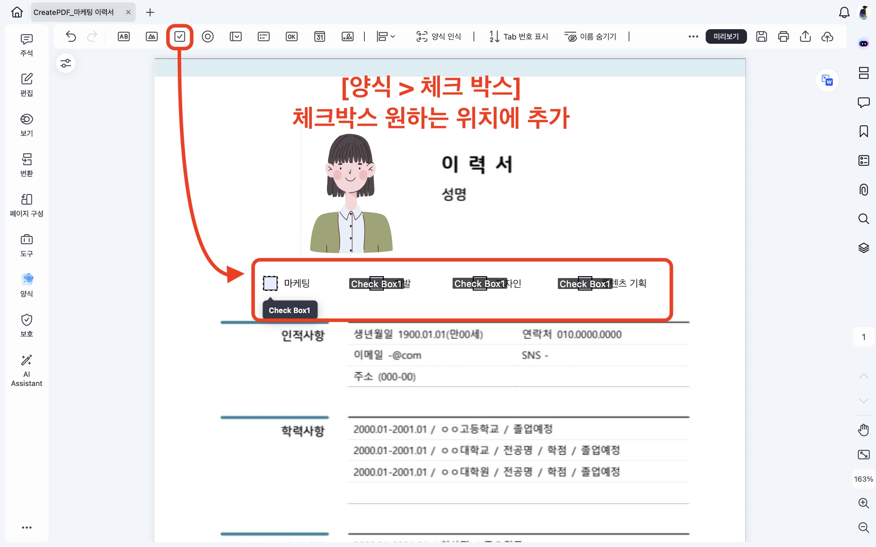The width and height of the screenshot is (876, 547).
Task: Switch to the CreatePDF_마케팅 이력서 tab
Action: pyautogui.click(x=74, y=12)
